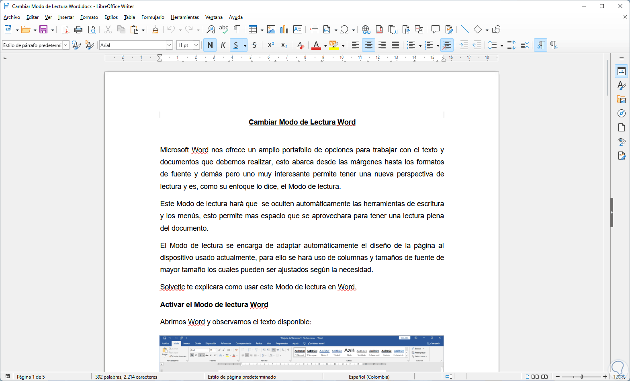This screenshot has height=381, width=630.
Task: Open the Archivo menu
Action: click(x=12, y=17)
